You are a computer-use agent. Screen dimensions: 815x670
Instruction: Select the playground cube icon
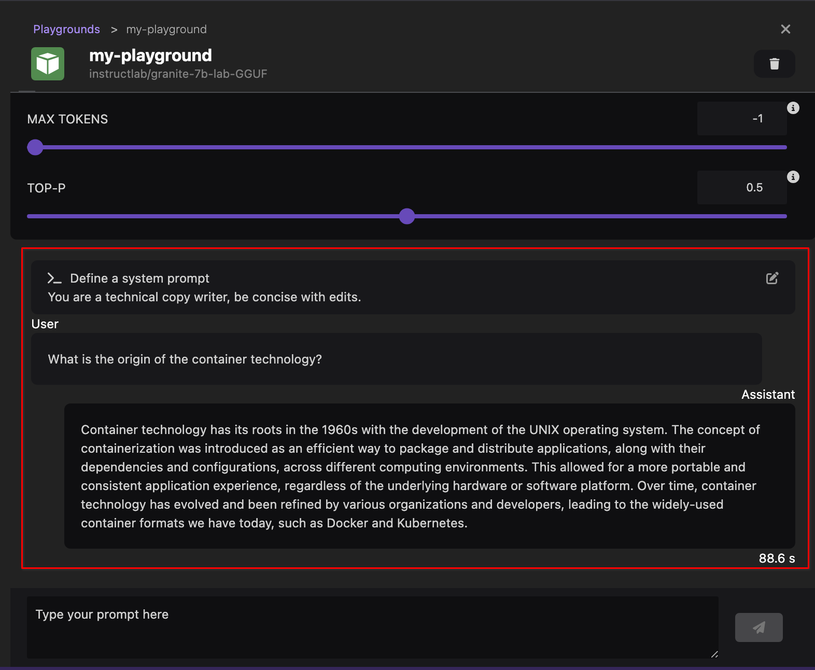pos(47,63)
